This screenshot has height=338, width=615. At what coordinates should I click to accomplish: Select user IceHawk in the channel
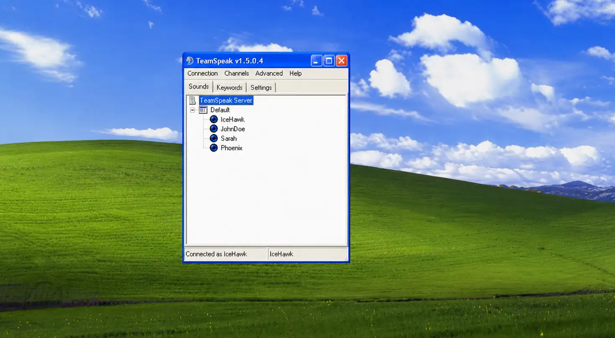pyautogui.click(x=233, y=120)
